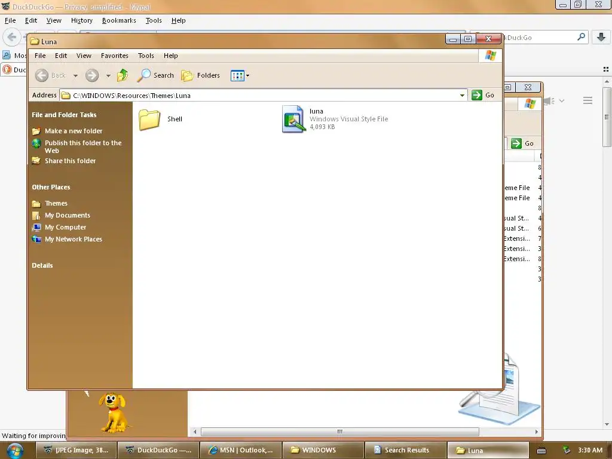Image resolution: width=612 pixels, height=459 pixels.
Task: Open browser Help menu
Action: point(178,20)
